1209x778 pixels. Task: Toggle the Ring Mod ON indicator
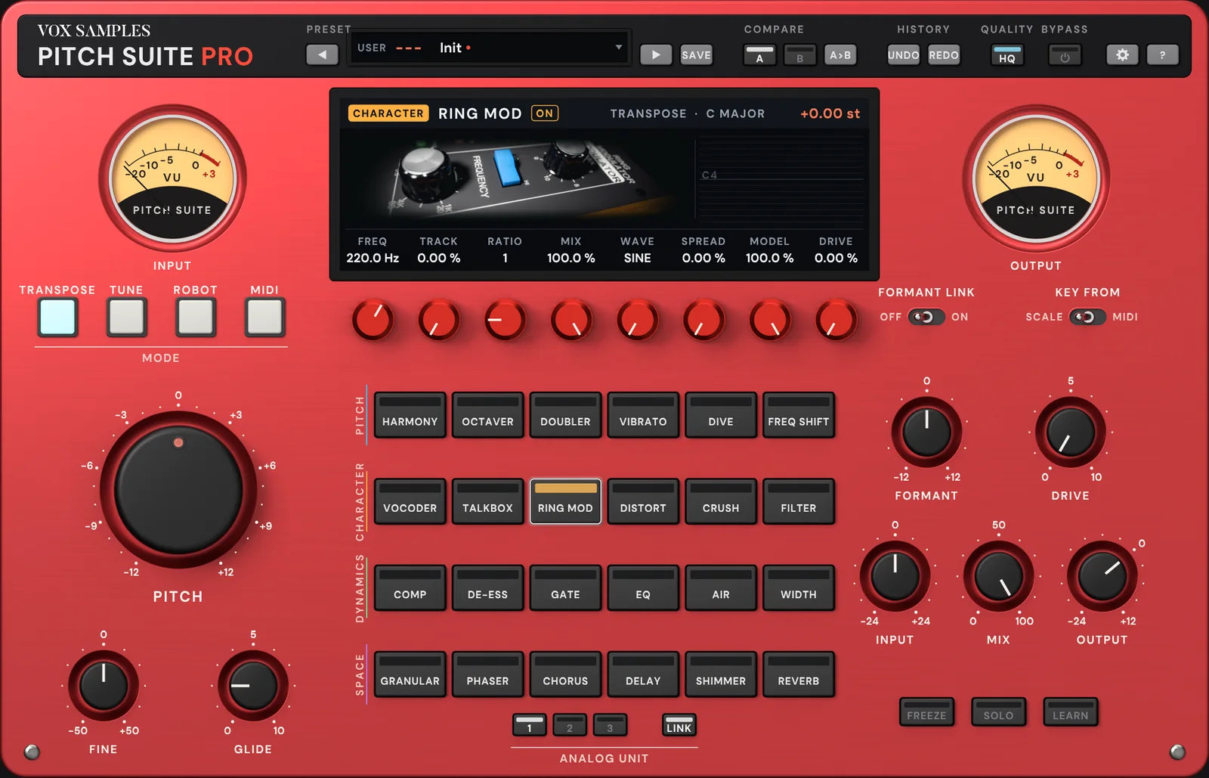545,113
